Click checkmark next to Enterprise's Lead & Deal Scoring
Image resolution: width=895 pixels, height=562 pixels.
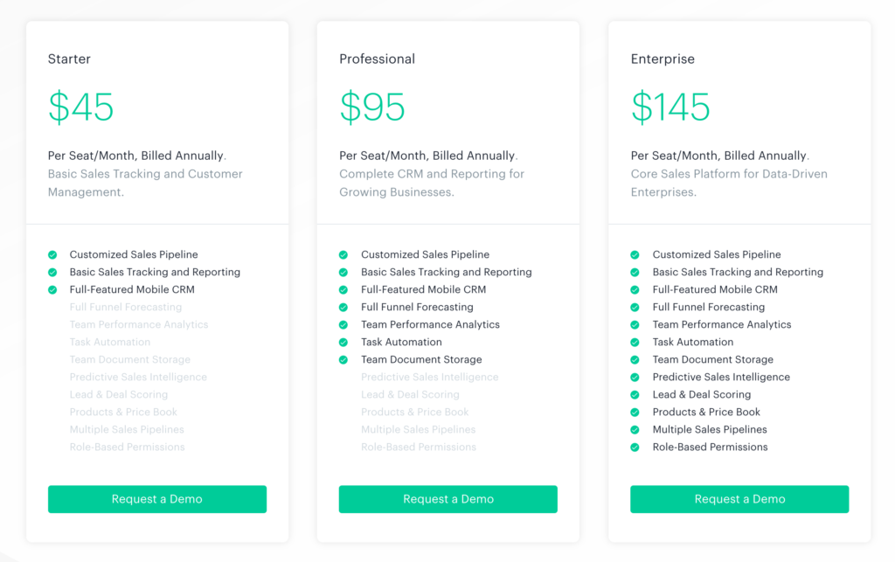click(x=635, y=395)
